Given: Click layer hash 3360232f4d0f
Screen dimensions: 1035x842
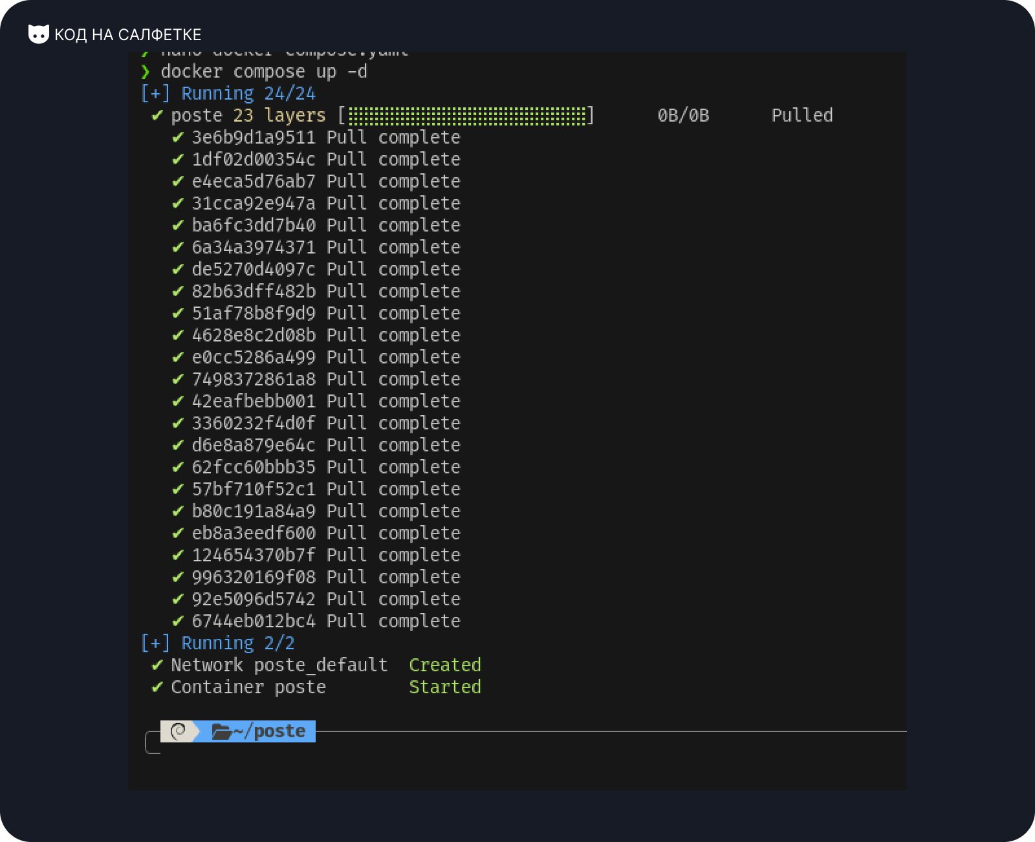Looking at the screenshot, I should 254,423.
